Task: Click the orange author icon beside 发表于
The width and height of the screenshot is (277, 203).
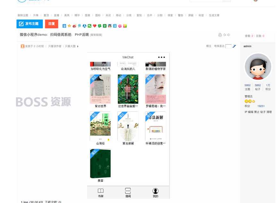Action: tap(22, 46)
